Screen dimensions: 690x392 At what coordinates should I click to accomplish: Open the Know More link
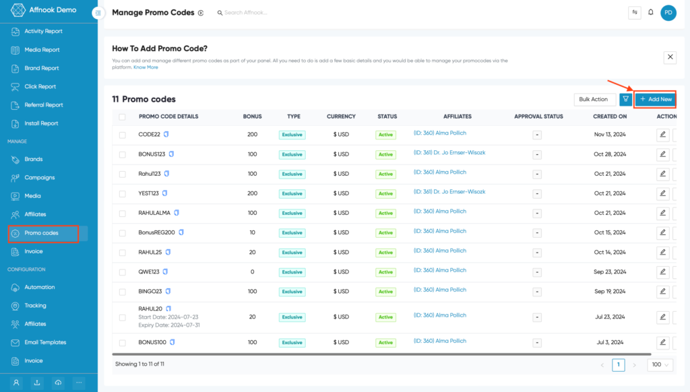tap(146, 67)
